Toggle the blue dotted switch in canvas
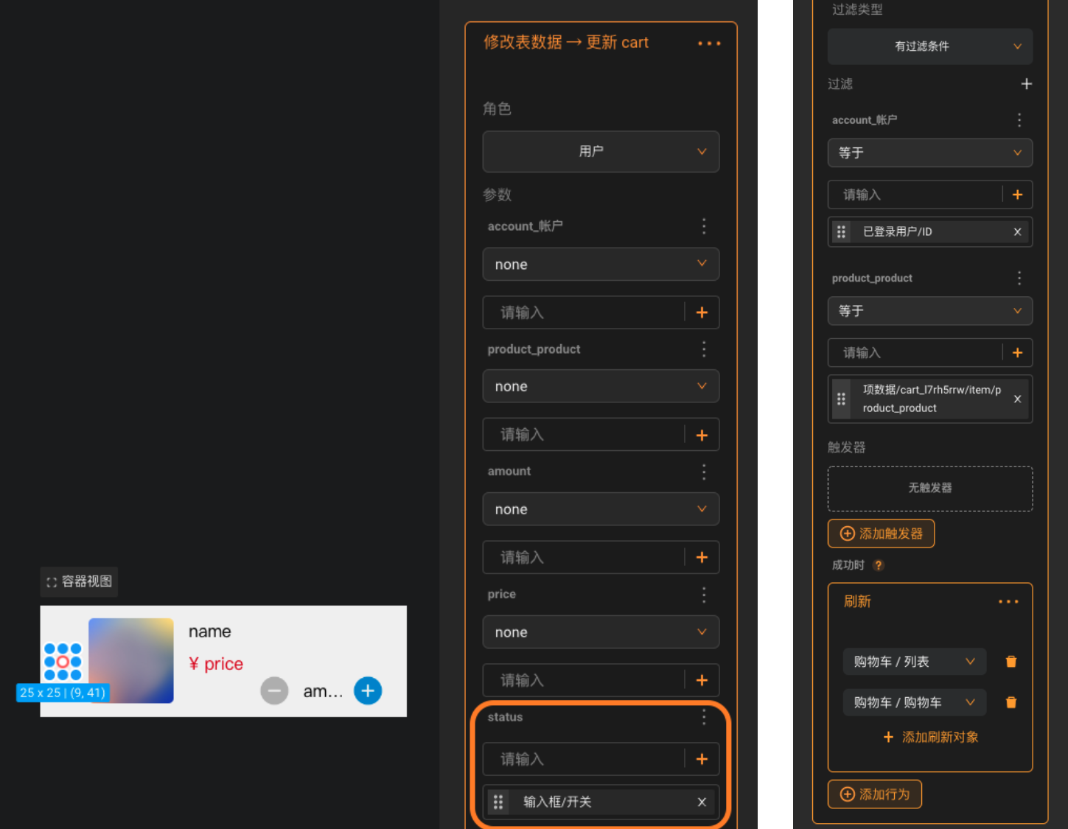 63,662
